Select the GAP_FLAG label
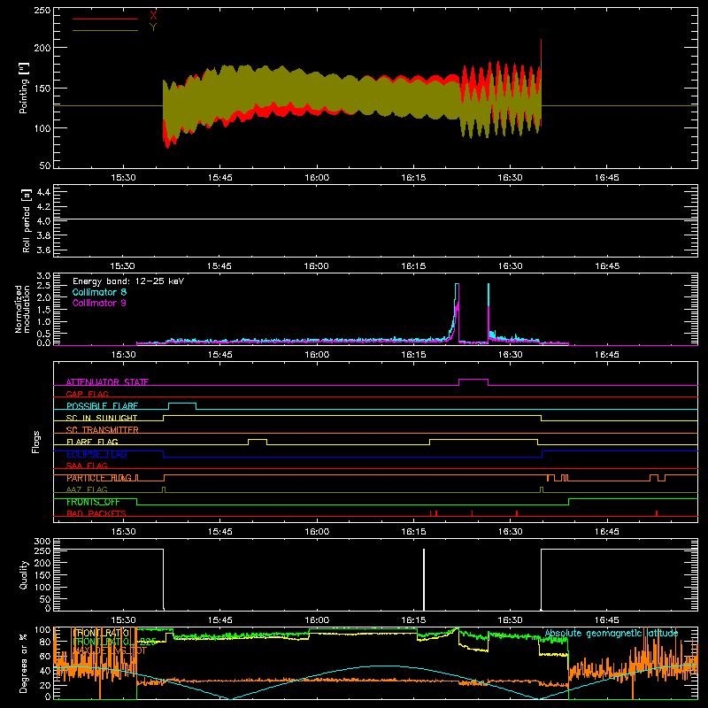Screen dimensions: 708x708 tap(87, 394)
